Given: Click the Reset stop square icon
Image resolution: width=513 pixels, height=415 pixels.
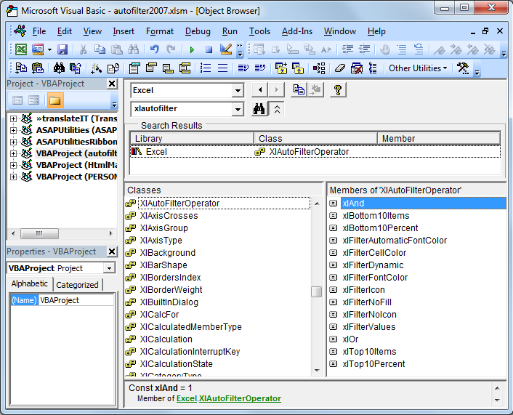Looking at the screenshot, I should [209, 49].
